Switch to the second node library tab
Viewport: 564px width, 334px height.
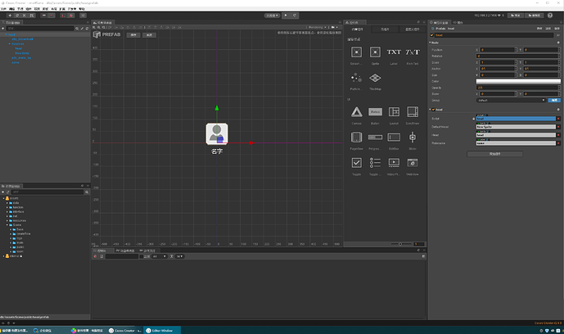click(x=385, y=29)
